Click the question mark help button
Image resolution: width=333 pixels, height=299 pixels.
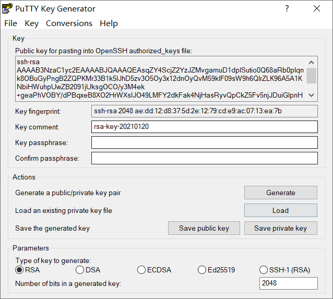[x=287, y=8]
